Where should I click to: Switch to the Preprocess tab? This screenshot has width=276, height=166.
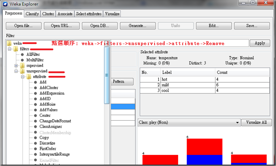click(13, 13)
